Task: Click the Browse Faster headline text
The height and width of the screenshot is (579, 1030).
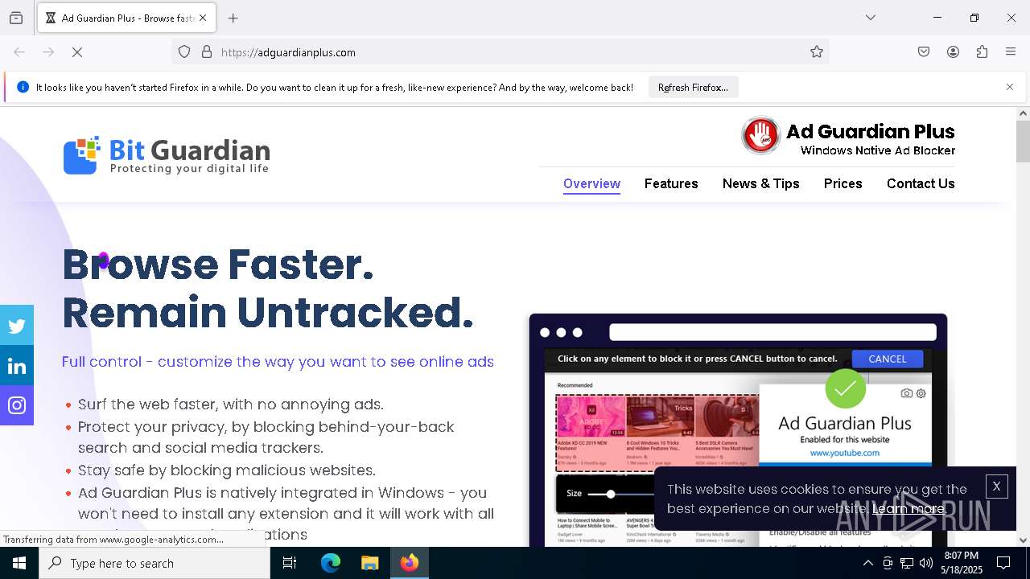Action: click(x=218, y=265)
